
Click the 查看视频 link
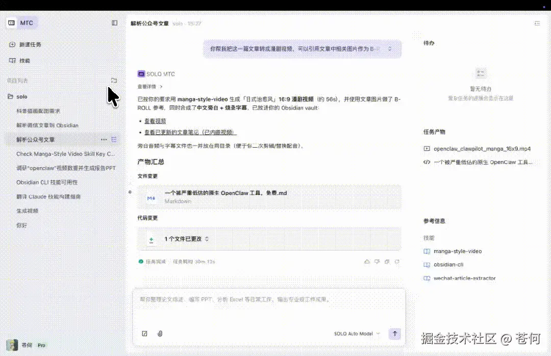coord(155,121)
